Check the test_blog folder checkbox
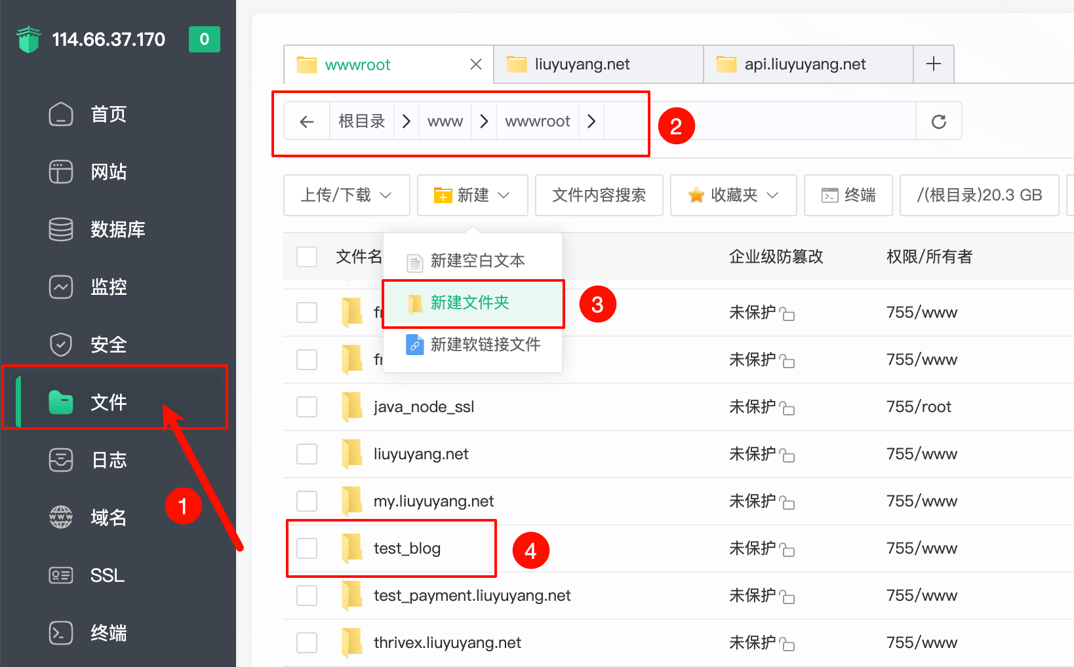The height and width of the screenshot is (667, 1074). pyautogui.click(x=307, y=548)
